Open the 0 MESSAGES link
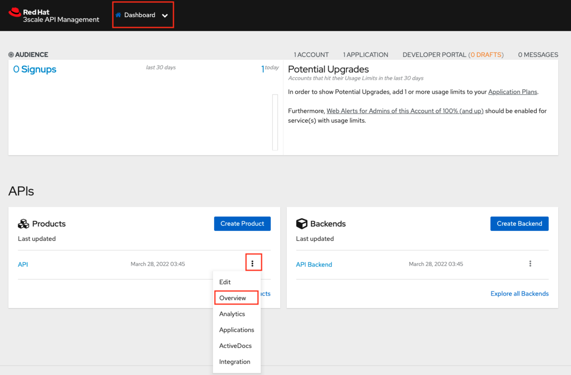 click(538, 55)
